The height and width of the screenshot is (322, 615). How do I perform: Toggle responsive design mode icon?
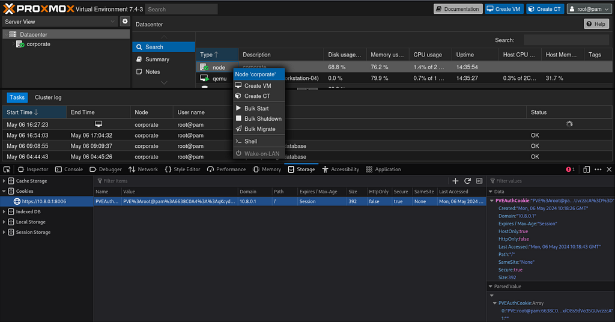click(x=586, y=169)
